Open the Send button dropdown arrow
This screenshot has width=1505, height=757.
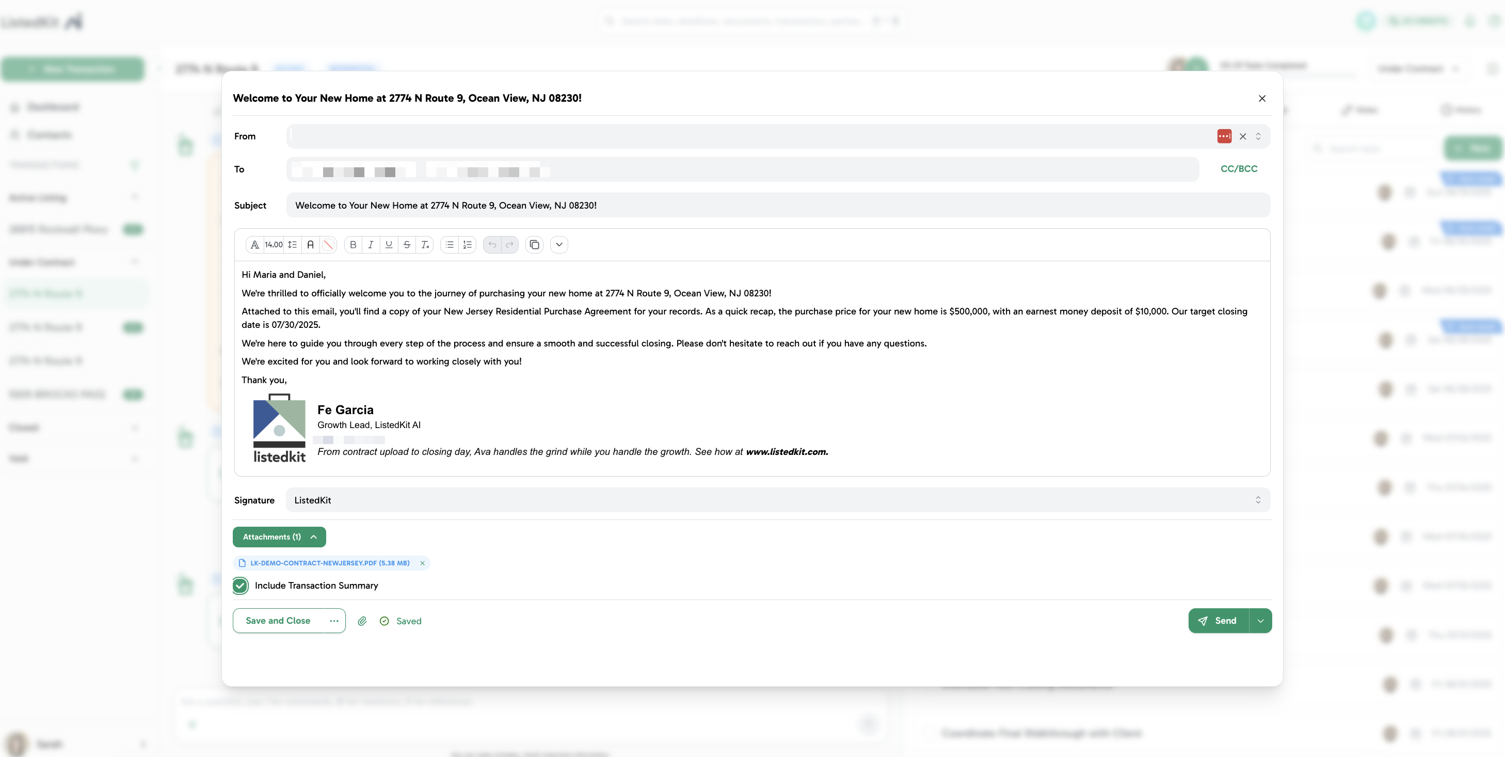pos(1260,621)
